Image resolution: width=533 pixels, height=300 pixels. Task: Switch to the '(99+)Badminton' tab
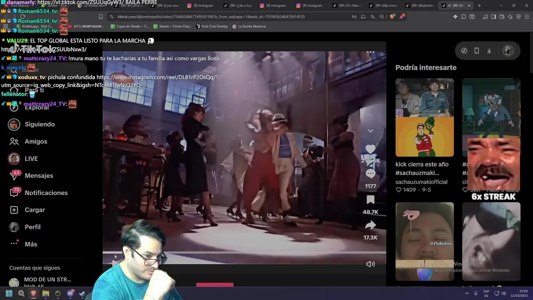[420, 5]
